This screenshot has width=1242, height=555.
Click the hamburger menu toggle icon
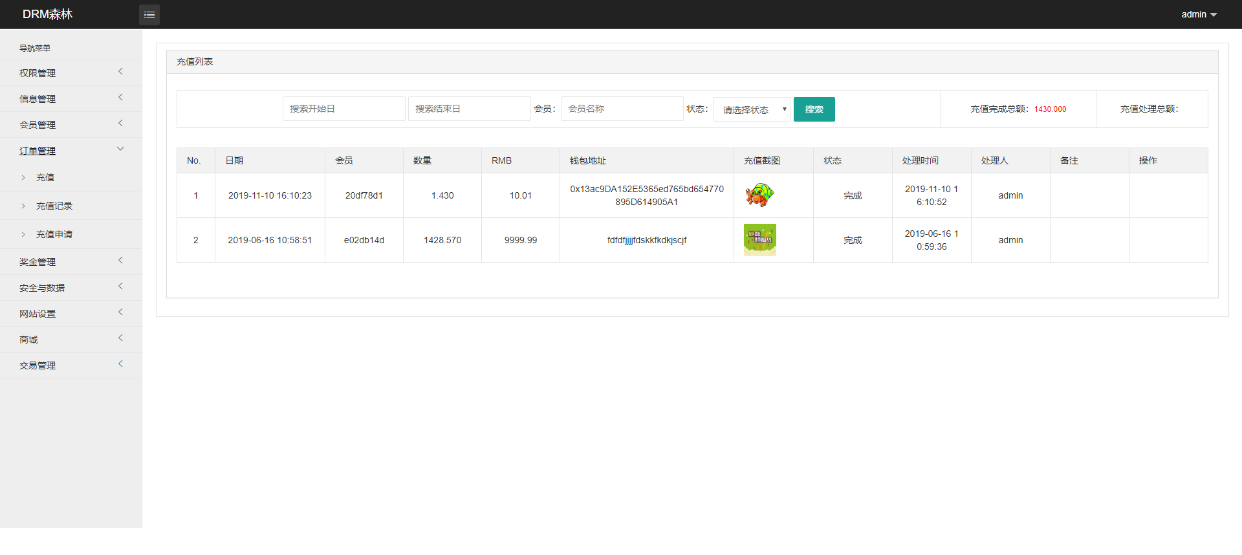pyautogui.click(x=149, y=15)
